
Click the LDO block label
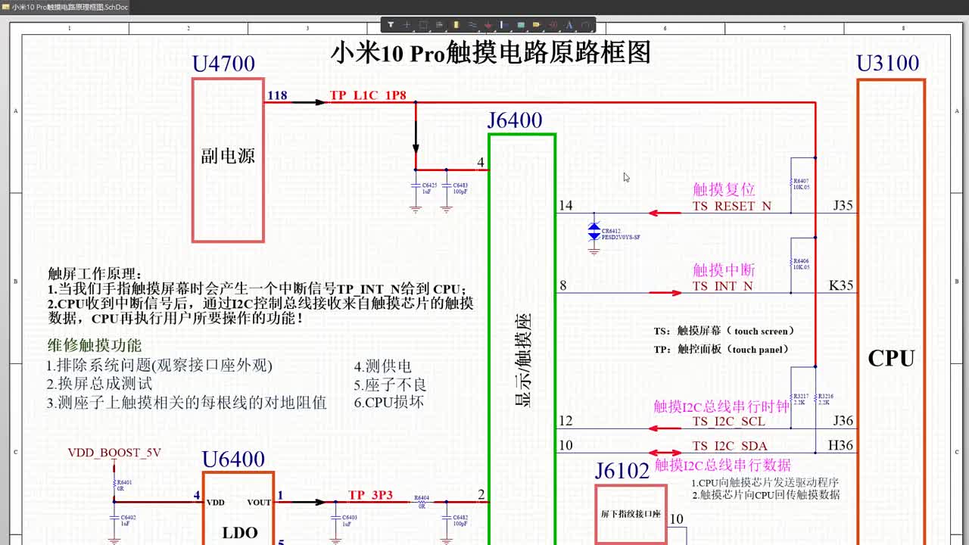coord(240,532)
